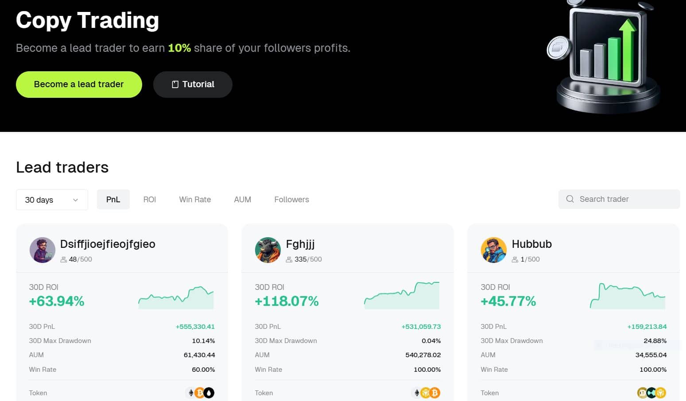The image size is (686, 401).
Task: Sort traders by Win Rate
Action: (195, 200)
